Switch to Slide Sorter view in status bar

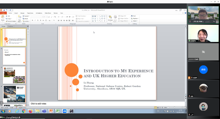[158, 108]
